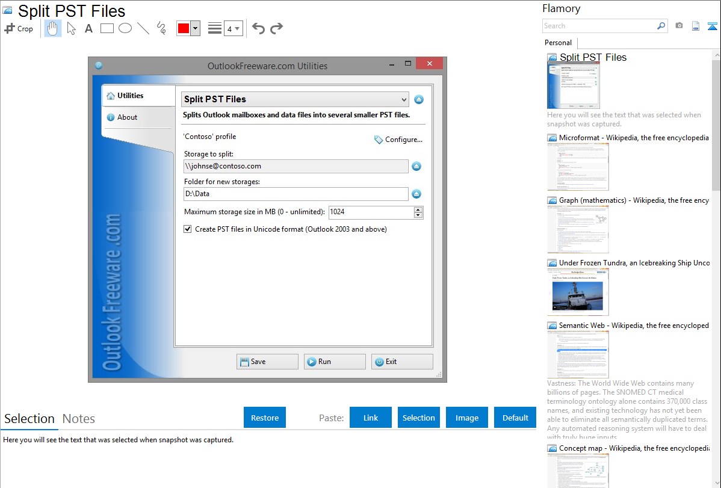Image resolution: width=721 pixels, height=488 pixels.
Task: Click the Microformat - Wikipedia snapshot title
Action: 634,138
